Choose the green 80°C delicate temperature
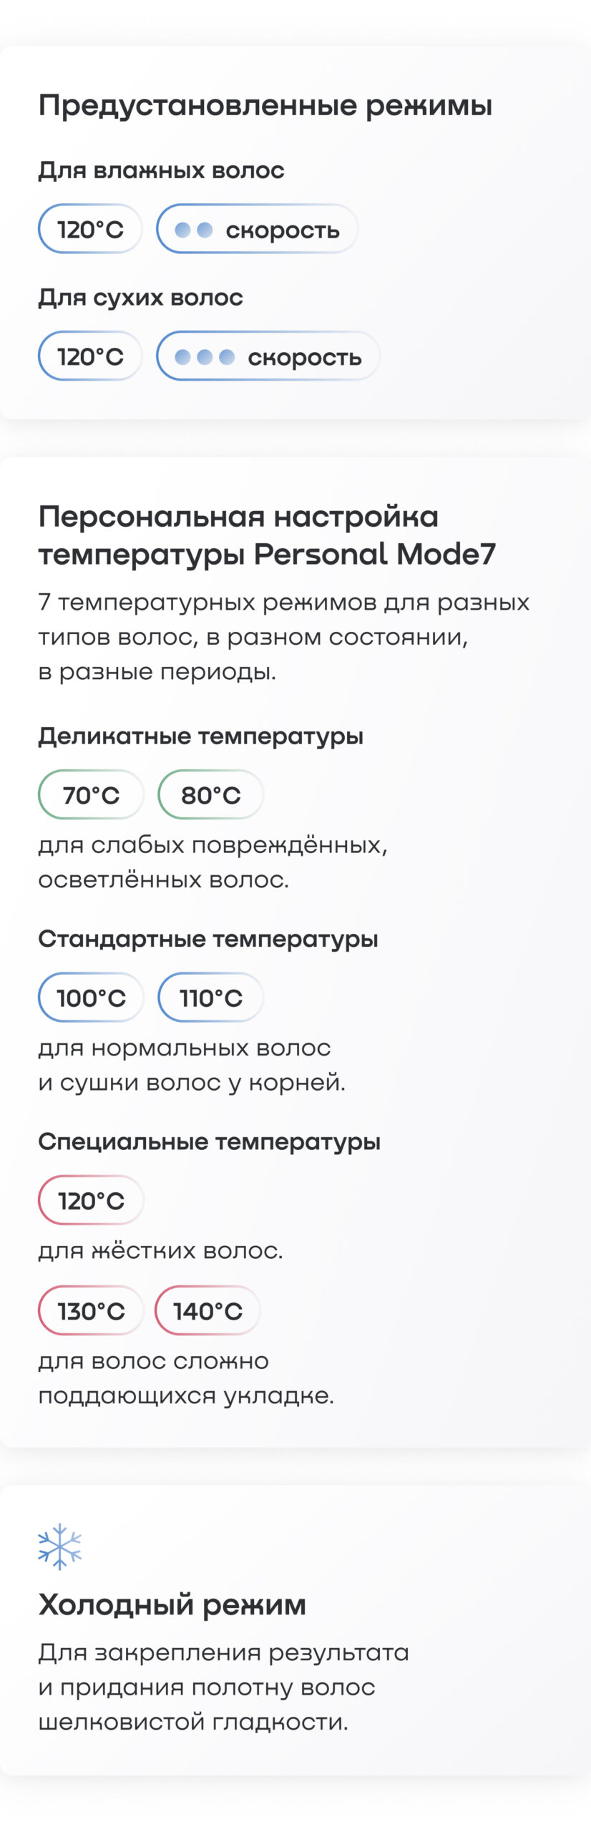 (x=211, y=794)
